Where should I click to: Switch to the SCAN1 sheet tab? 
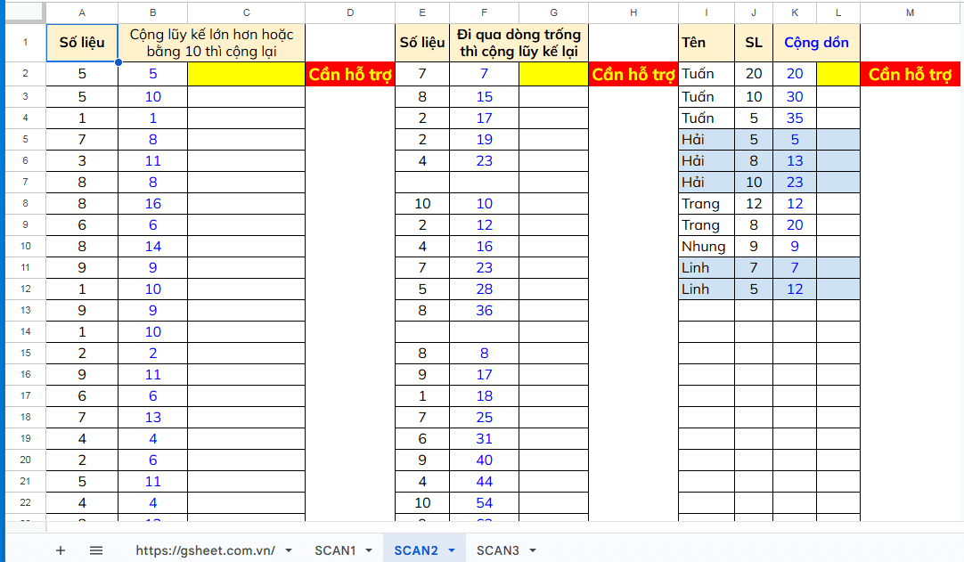334,550
